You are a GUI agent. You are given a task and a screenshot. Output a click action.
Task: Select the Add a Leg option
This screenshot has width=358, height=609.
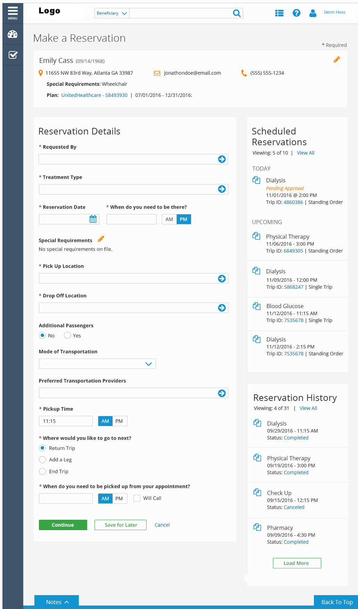[42, 460]
